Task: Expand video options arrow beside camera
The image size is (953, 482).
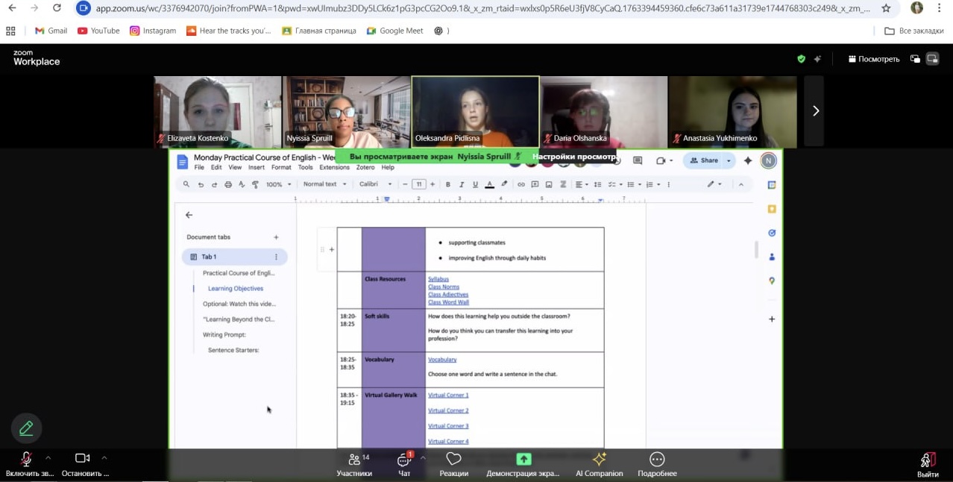Action: (x=104, y=458)
